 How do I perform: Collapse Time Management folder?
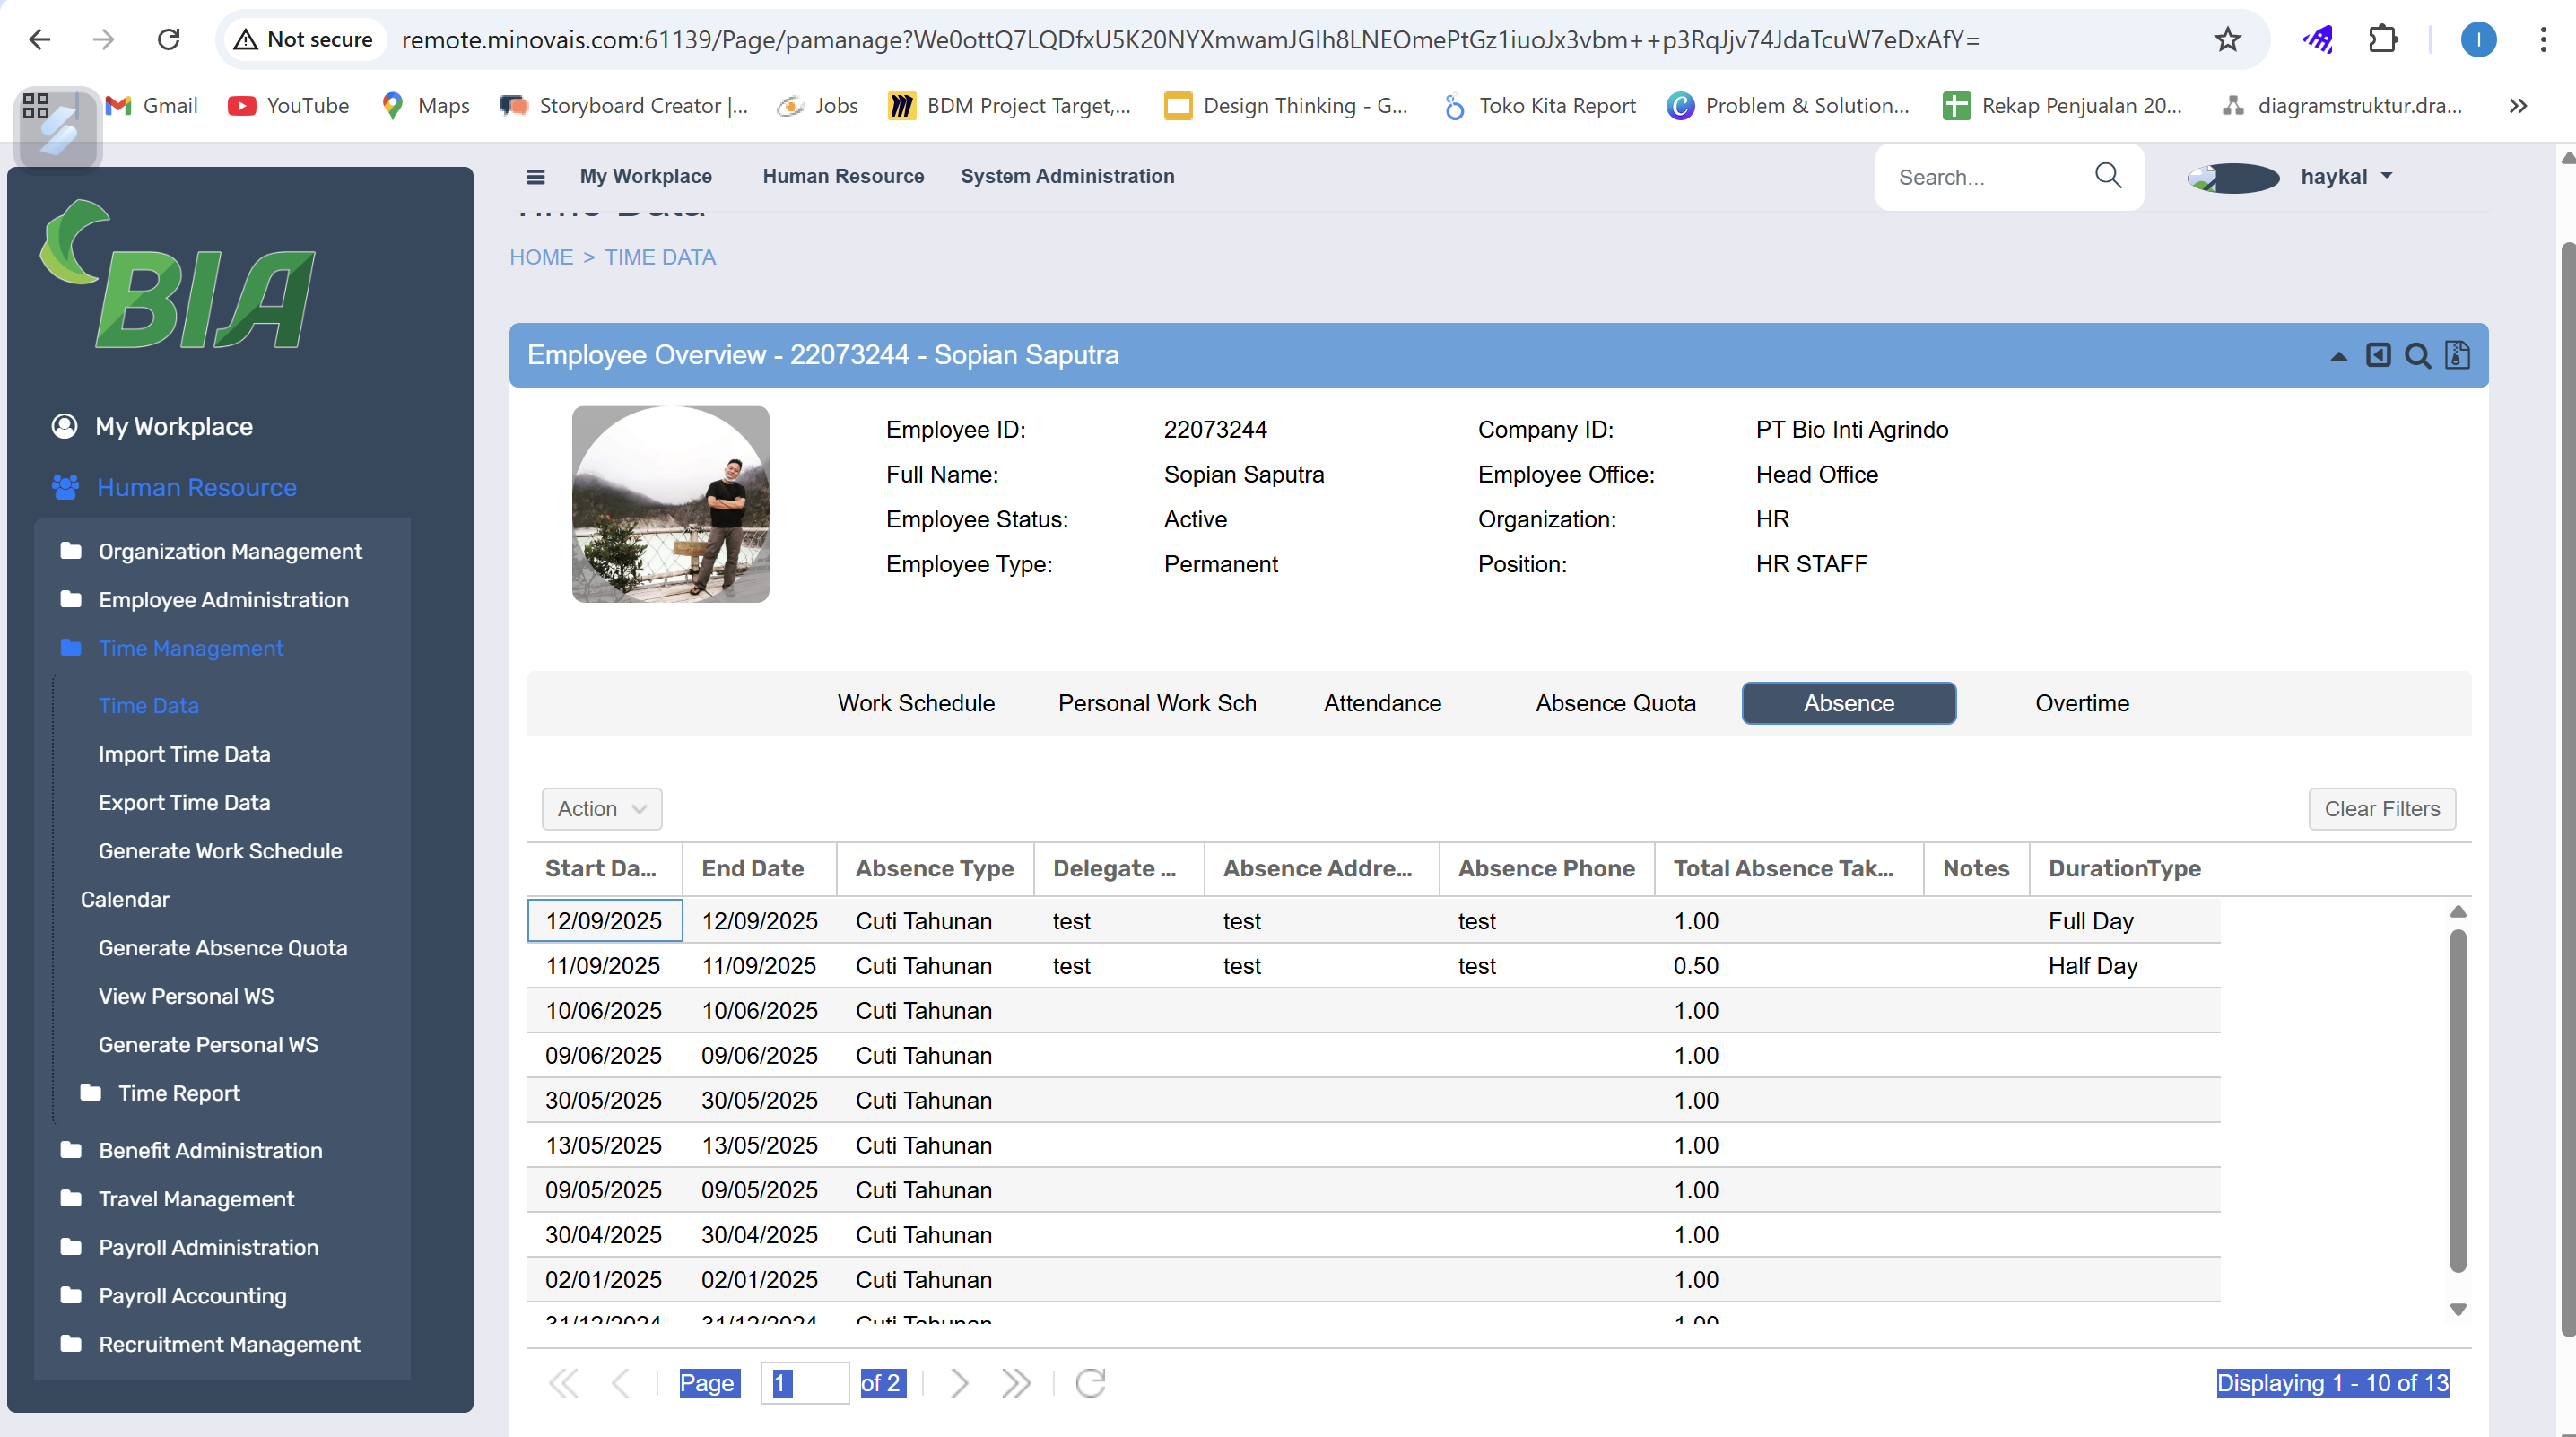(172, 648)
